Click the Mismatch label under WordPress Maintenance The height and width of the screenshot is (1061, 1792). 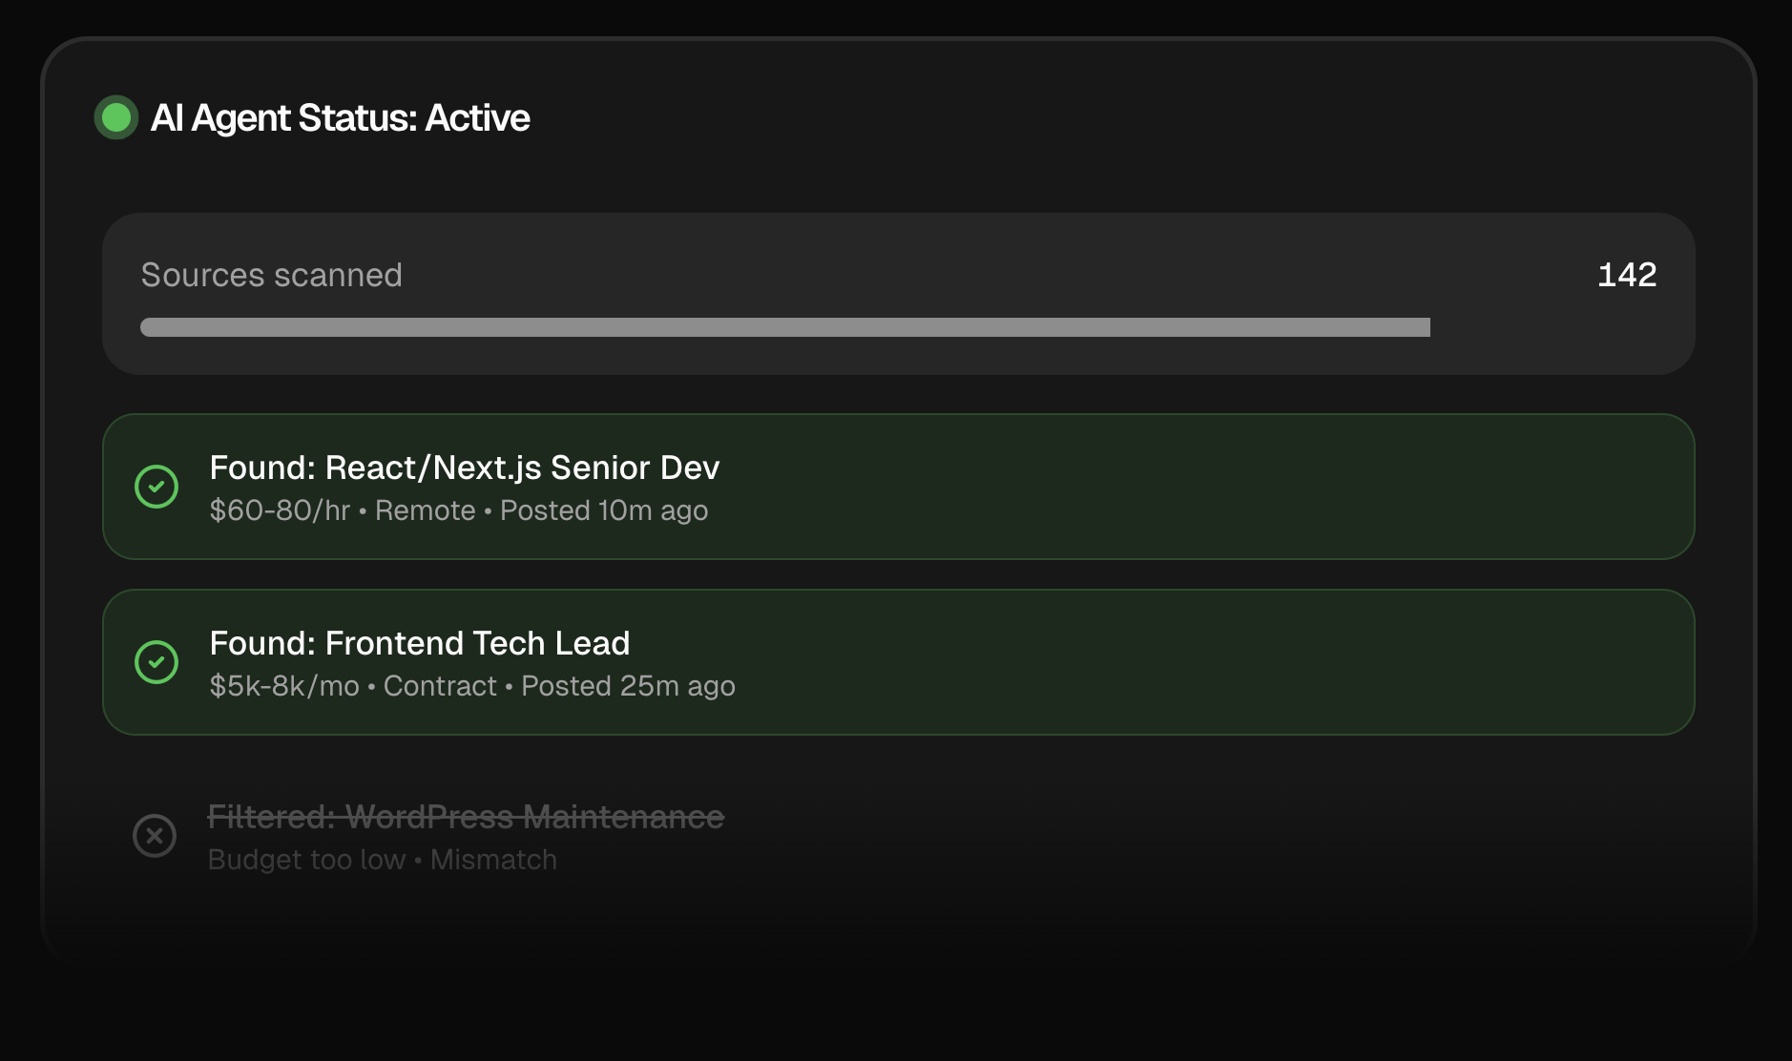click(493, 860)
